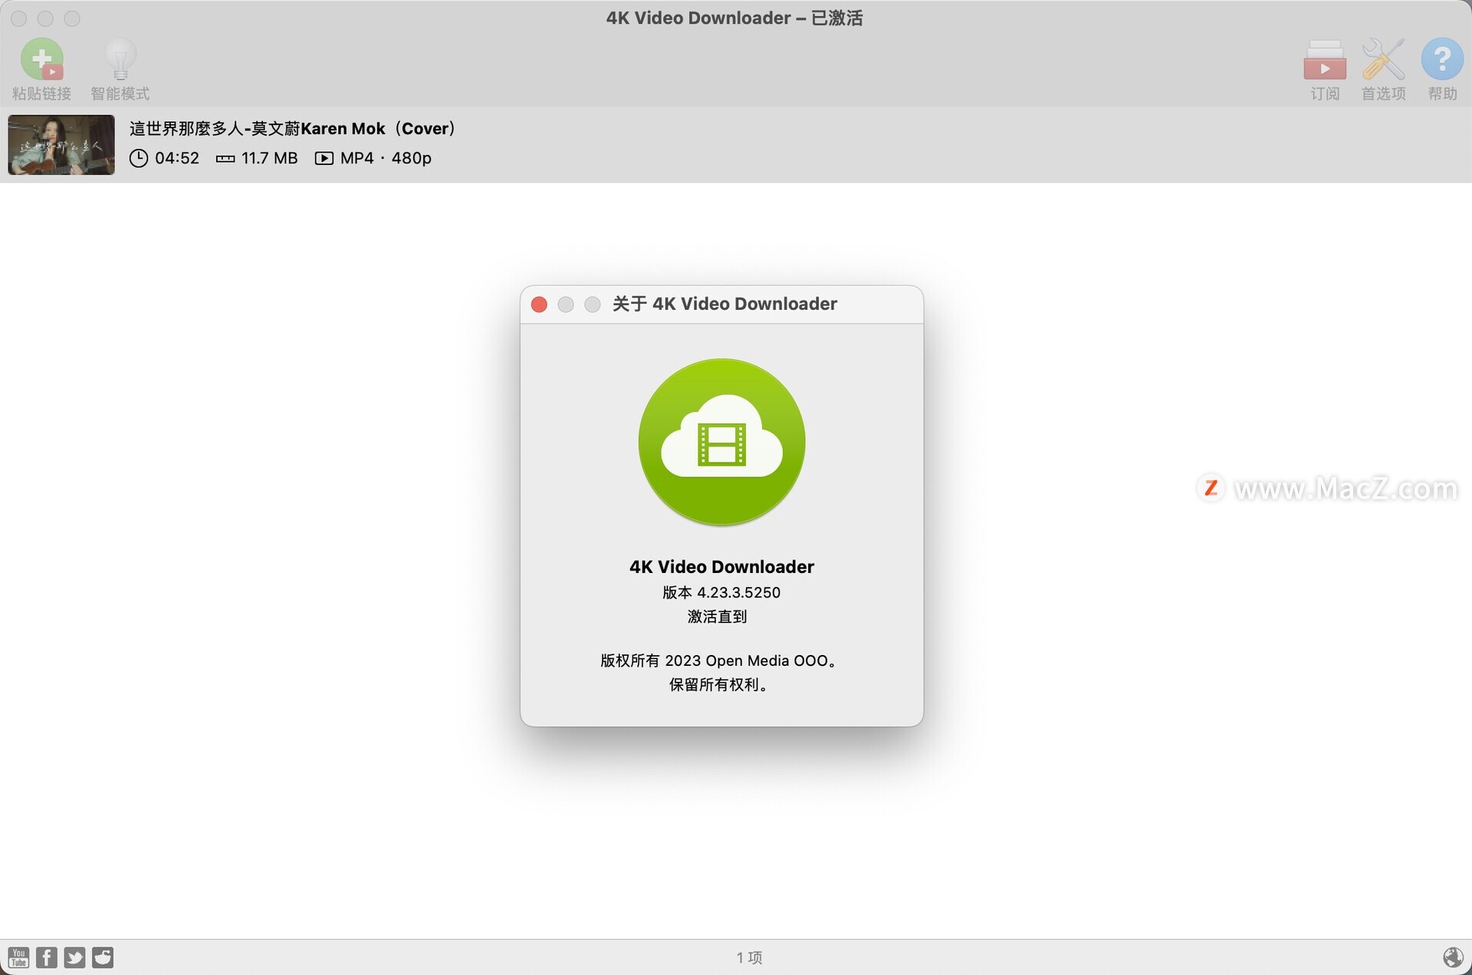Click the clock icon beside 04:52
This screenshot has height=975, width=1472.
tap(139, 158)
